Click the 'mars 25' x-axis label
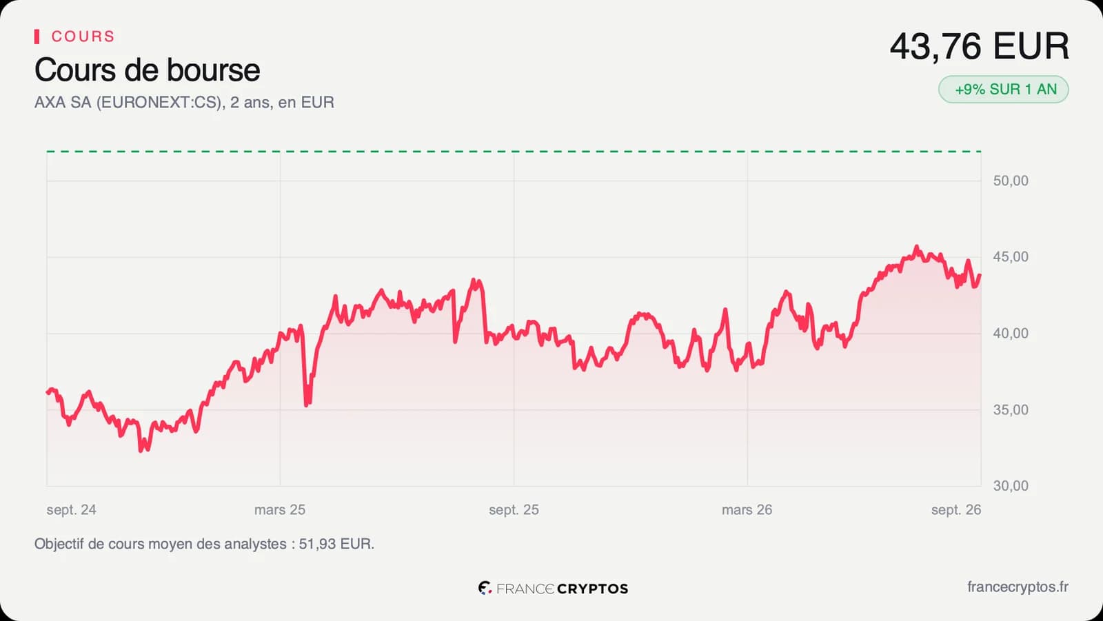 (x=279, y=510)
